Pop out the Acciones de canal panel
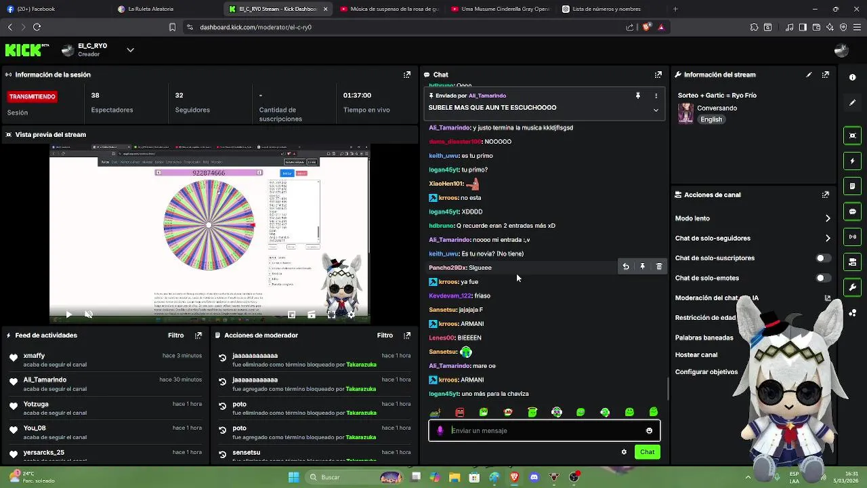The width and height of the screenshot is (867, 488). [x=826, y=195]
